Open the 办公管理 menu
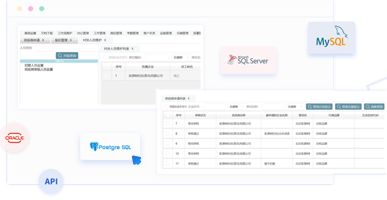 coord(83,33)
